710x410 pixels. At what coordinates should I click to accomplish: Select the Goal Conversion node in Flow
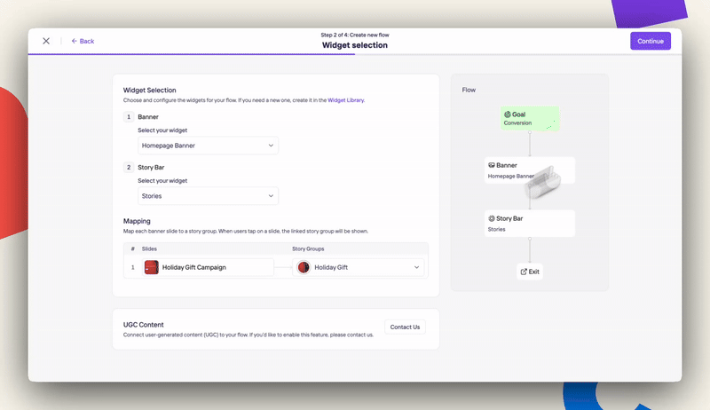pos(529,119)
